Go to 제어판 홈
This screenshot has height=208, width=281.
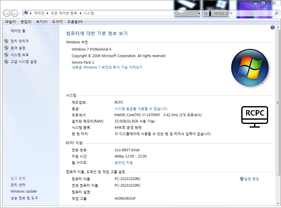click(18, 31)
